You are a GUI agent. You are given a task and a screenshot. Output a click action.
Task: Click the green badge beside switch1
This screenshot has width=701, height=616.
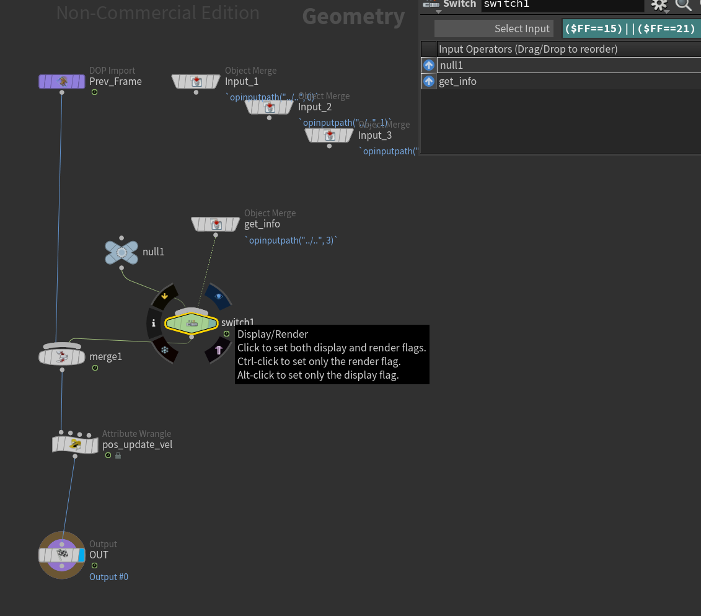[x=227, y=334]
